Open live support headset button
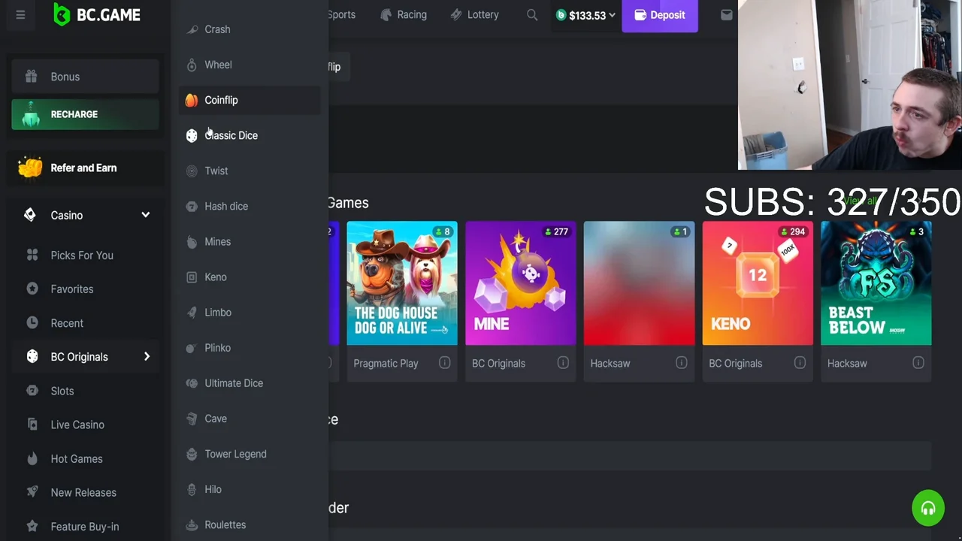 (928, 508)
